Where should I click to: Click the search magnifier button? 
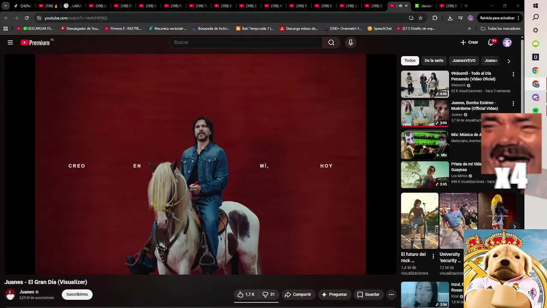point(331,42)
